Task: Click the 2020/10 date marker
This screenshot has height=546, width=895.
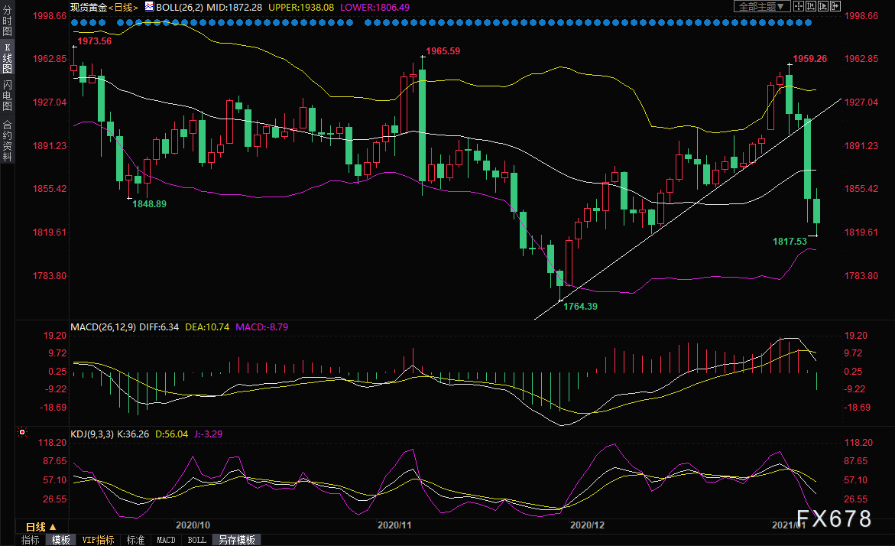Action: (x=193, y=525)
